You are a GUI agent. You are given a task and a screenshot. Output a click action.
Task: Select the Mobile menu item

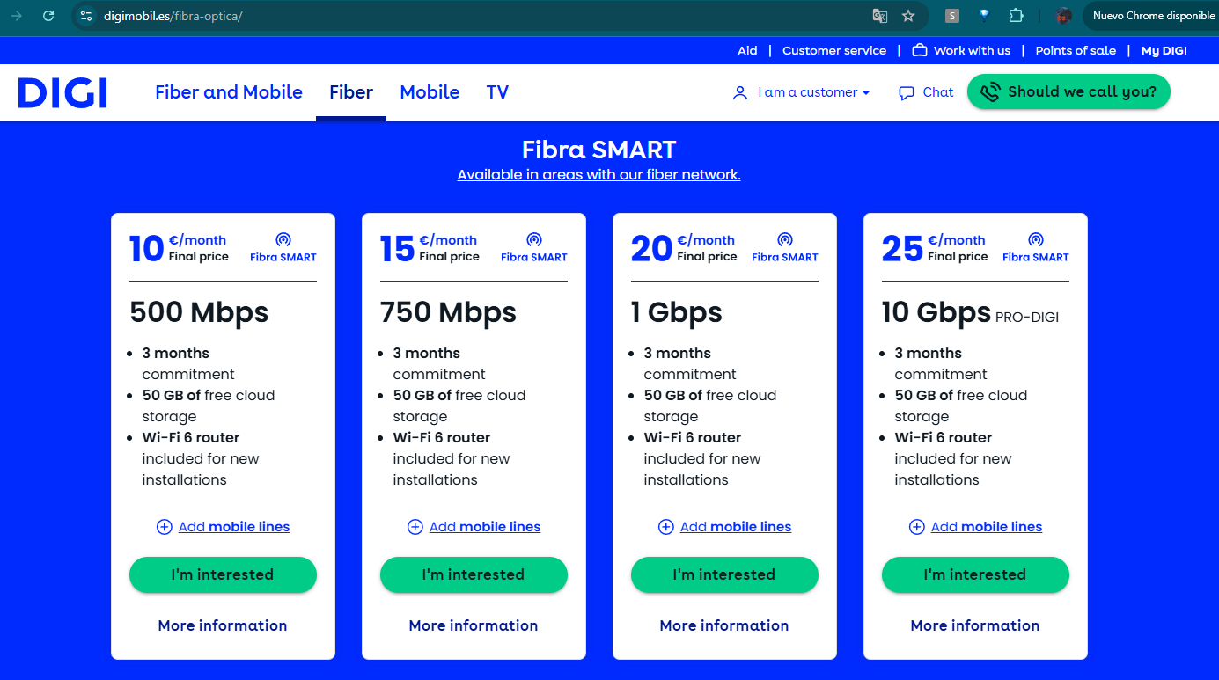pyautogui.click(x=430, y=92)
